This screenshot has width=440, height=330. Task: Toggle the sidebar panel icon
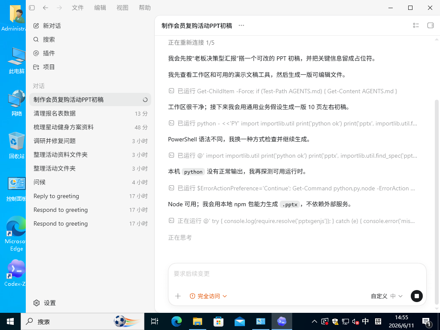click(x=32, y=8)
